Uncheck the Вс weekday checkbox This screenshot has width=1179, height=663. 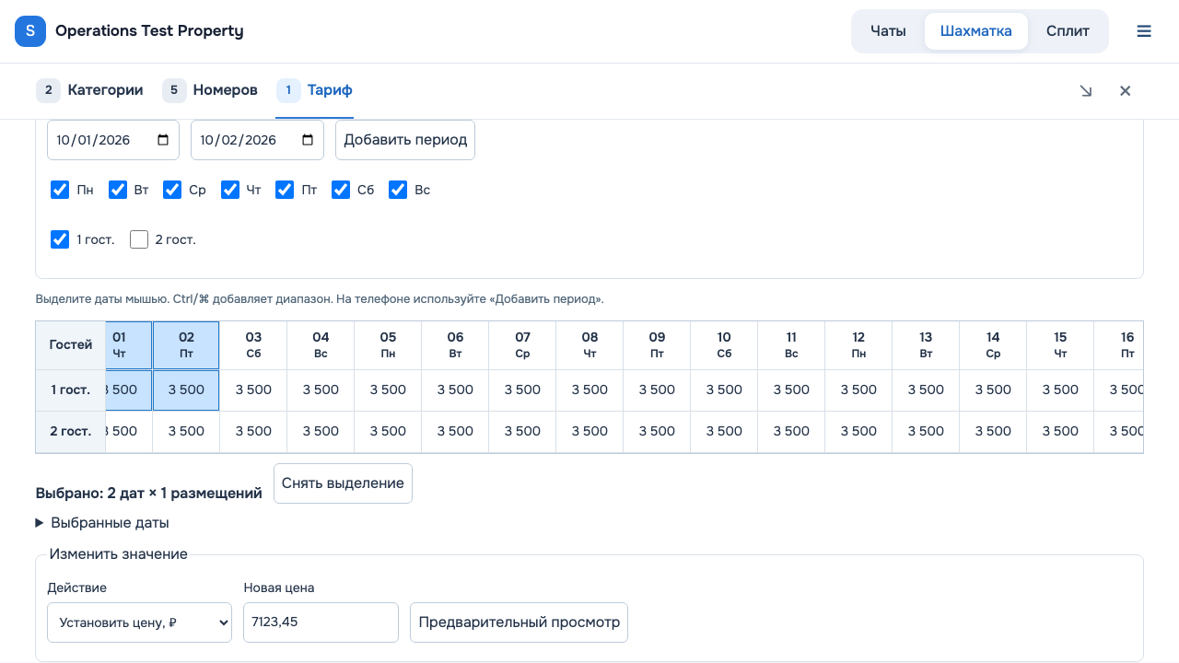point(398,190)
